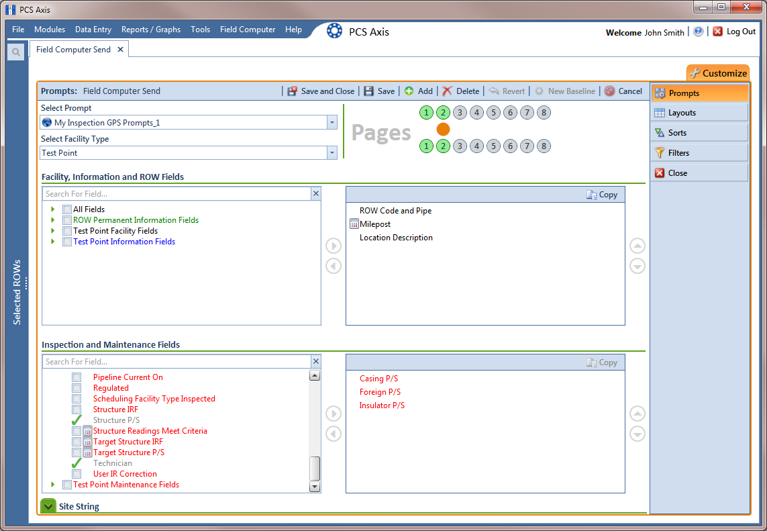Click the Inspection fields Search For Field box
Screen dimensions: 767x531
coord(176,362)
